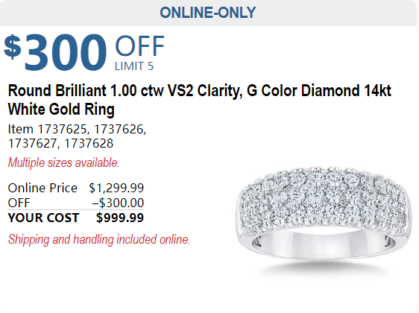The height and width of the screenshot is (313, 419).
Task: Open the diamond ring product image
Action: tap(324, 218)
